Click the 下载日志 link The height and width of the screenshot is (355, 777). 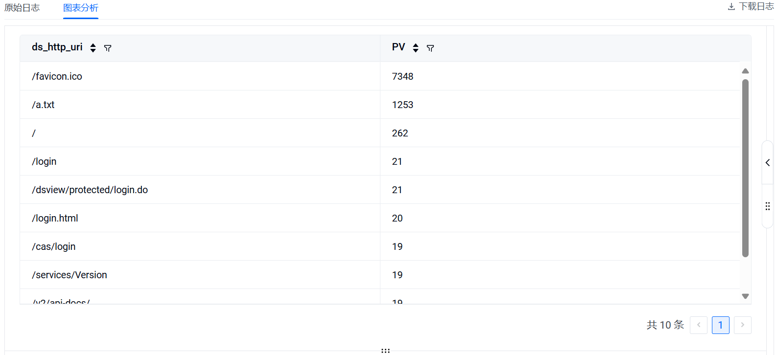coord(756,7)
